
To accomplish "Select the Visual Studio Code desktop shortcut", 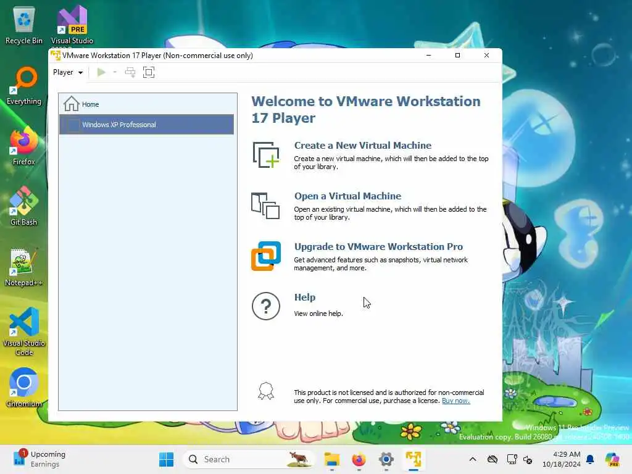I will point(24,331).
